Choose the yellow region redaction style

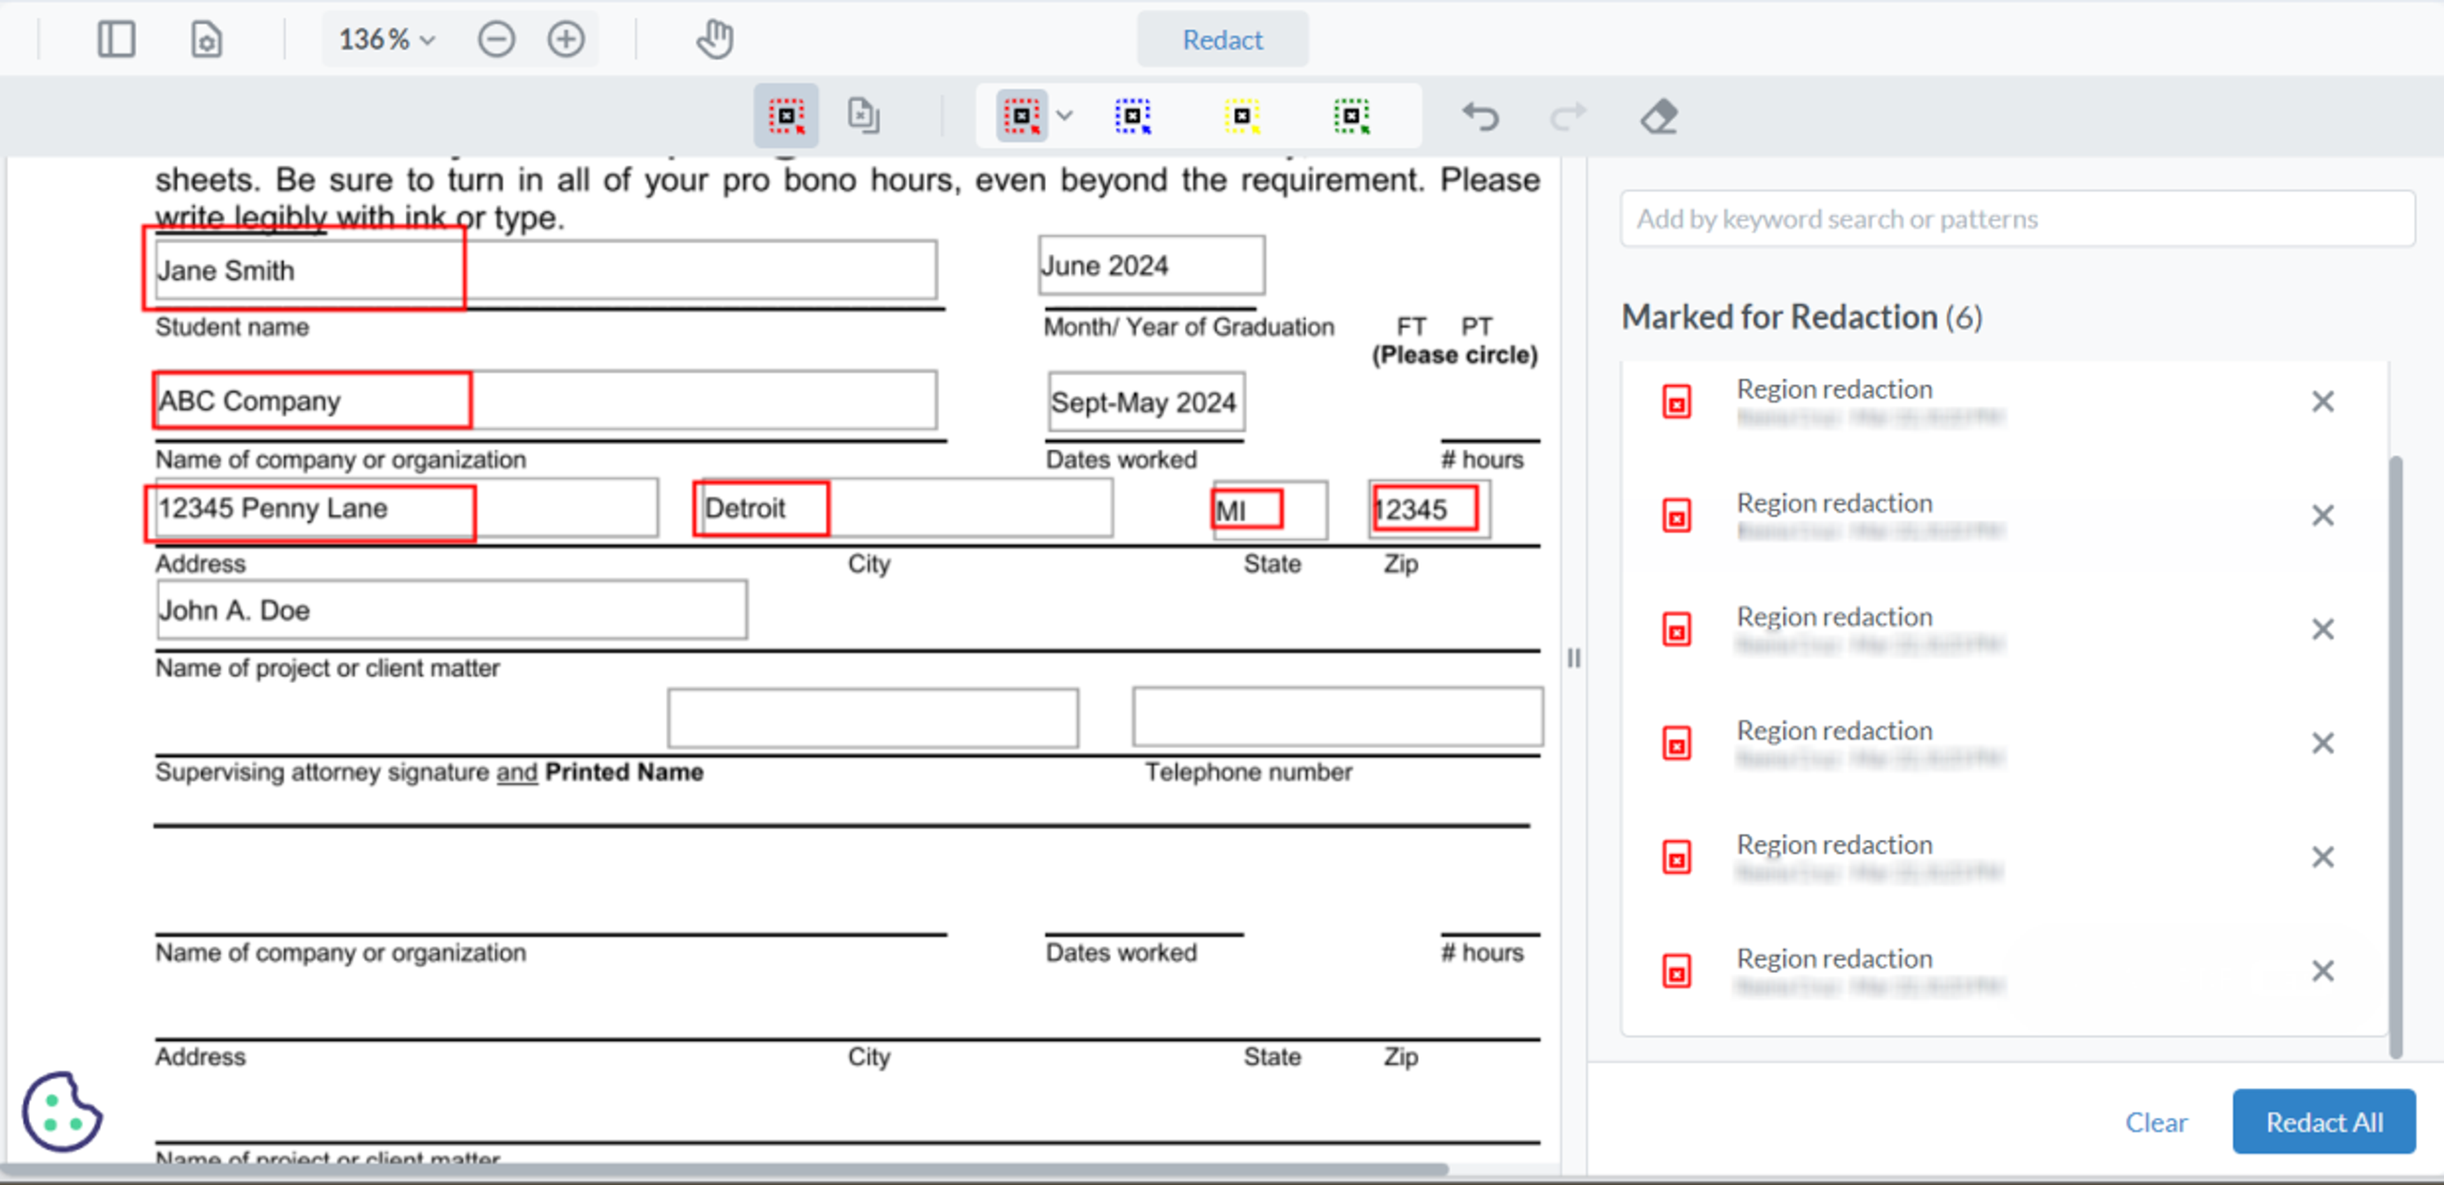[x=1241, y=116]
